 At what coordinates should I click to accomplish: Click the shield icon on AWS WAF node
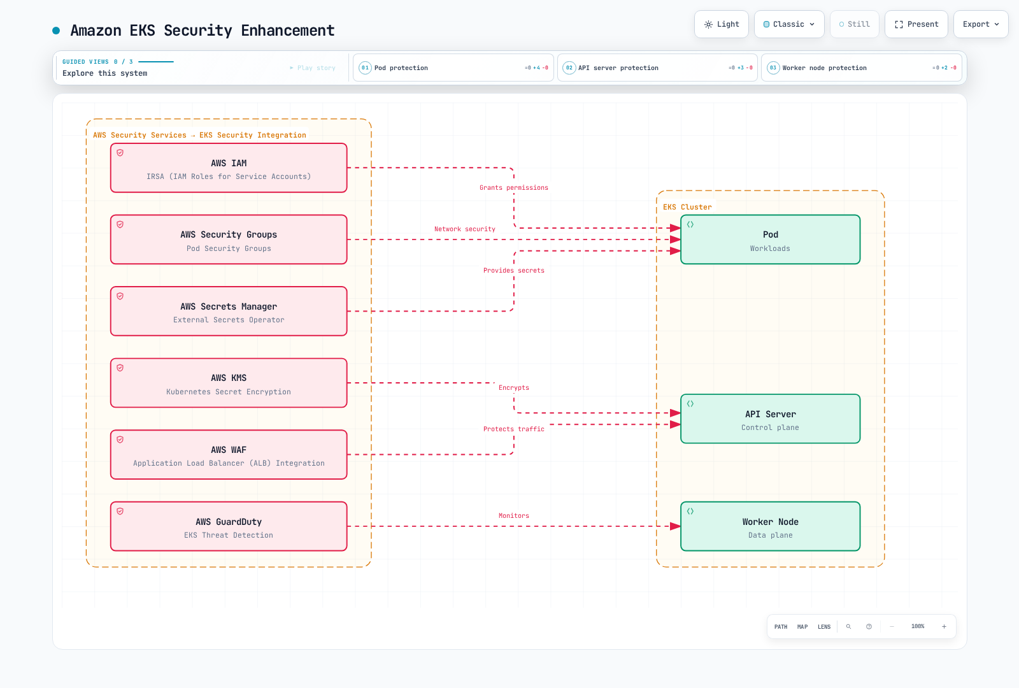point(120,440)
